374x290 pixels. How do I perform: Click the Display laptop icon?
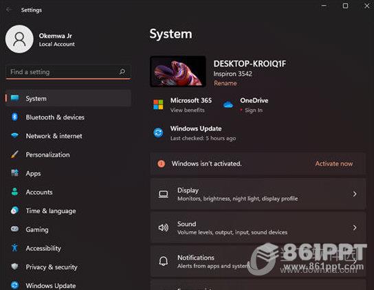click(x=164, y=194)
